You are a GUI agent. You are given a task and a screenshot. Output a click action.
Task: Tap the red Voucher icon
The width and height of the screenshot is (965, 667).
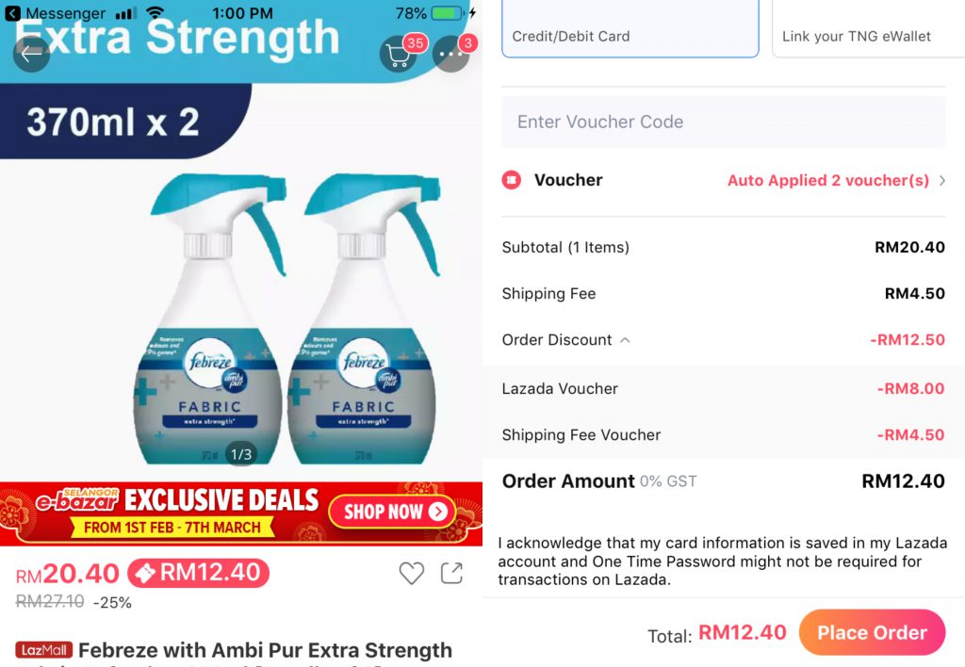(512, 180)
